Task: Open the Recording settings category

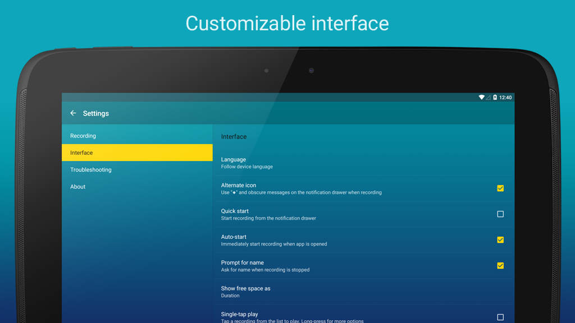Action: [x=83, y=136]
